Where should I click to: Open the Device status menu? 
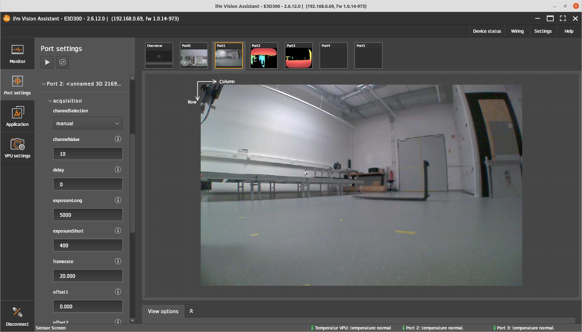(487, 31)
